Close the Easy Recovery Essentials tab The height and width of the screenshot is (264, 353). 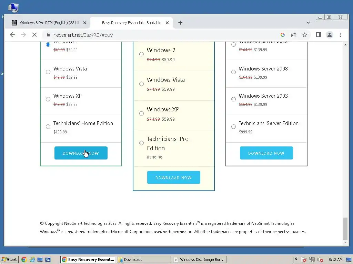pyautogui.click(x=167, y=23)
